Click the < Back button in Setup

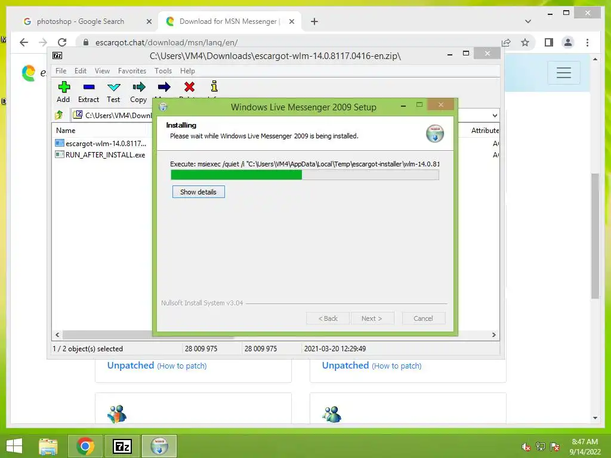tap(328, 318)
